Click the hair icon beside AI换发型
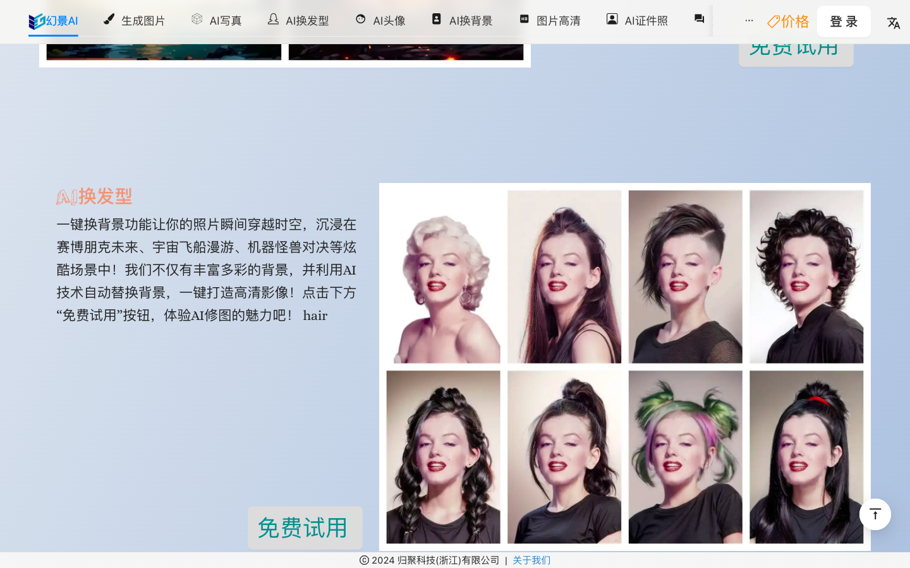This screenshot has width=910, height=568. point(273,19)
